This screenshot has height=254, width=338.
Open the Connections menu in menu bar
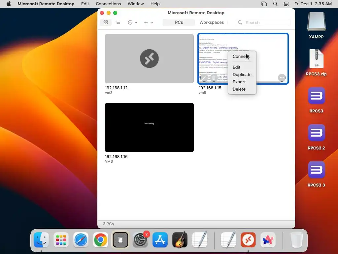(108, 4)
